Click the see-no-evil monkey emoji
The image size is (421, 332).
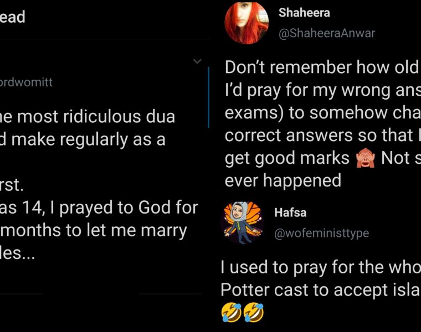365,158
